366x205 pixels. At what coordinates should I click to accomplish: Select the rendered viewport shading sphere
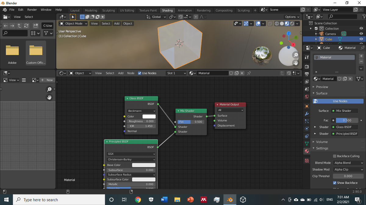click(x=292, y=23)
